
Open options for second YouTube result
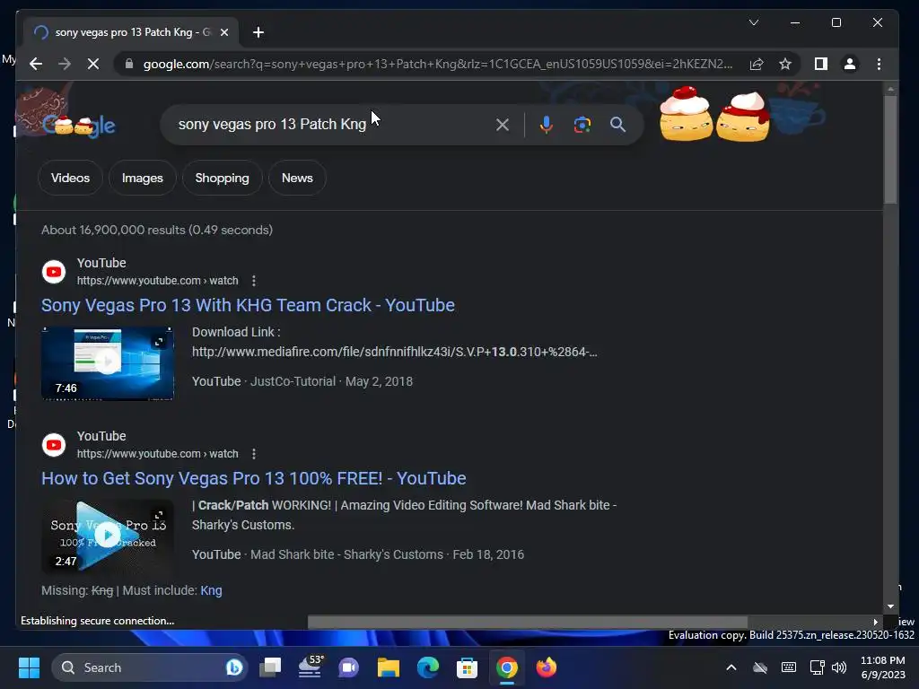click(x=254, y=454)
